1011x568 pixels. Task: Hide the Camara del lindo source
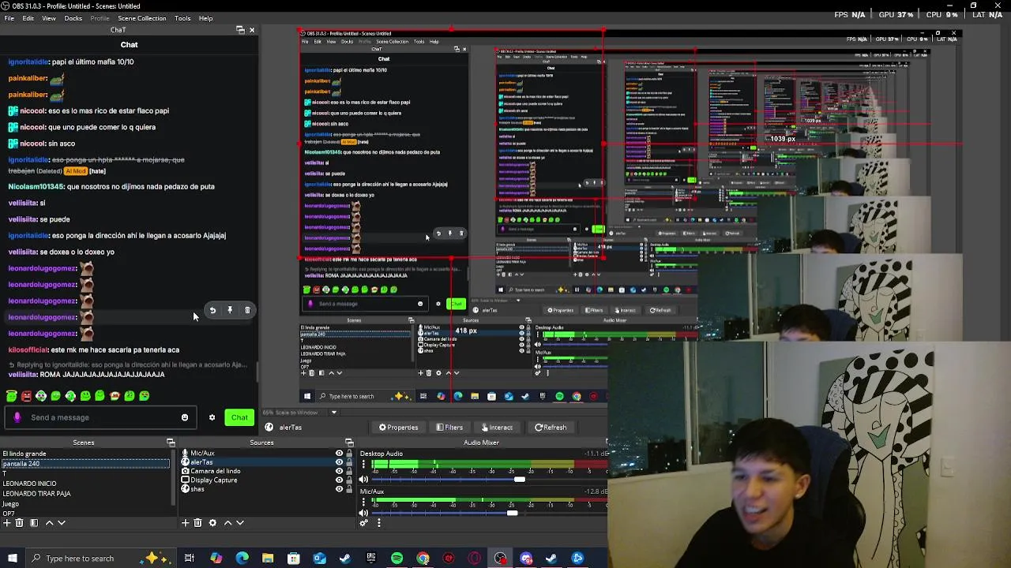[340, 471]
